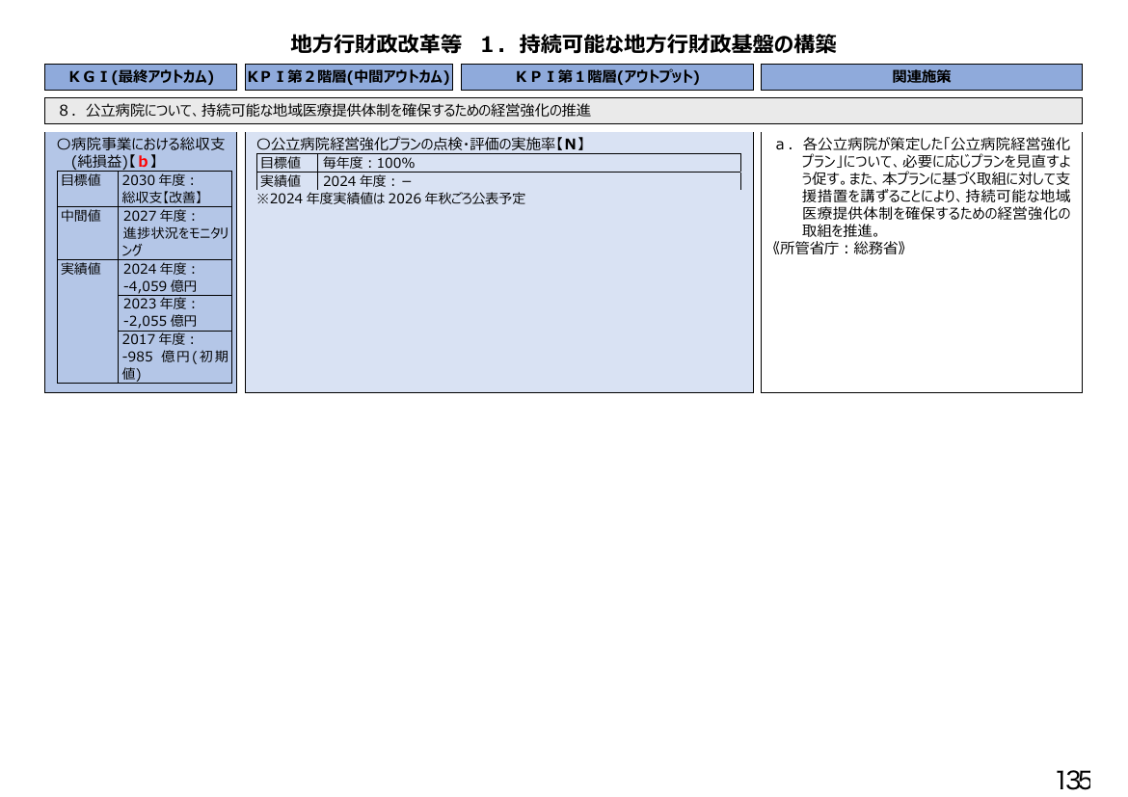Image resolution: width=1128 pixels, height=797 pixels.
Task: Click the ※2024年度実績値は2026年秋ごろ公表予定 note
Action: pos(391,199)
